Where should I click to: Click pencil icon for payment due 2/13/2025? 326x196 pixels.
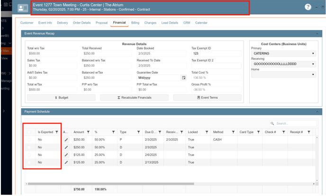pyautogui.click(x=66, y=162)
